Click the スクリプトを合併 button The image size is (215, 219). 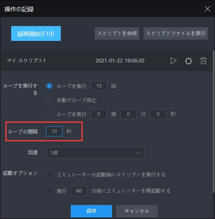coord(117,33)
